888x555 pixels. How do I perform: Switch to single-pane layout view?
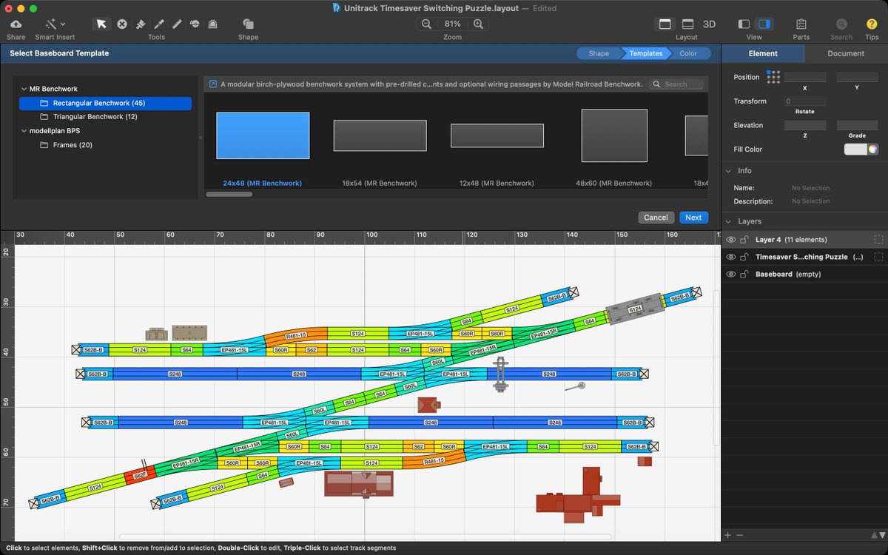(x=665, y=24)
